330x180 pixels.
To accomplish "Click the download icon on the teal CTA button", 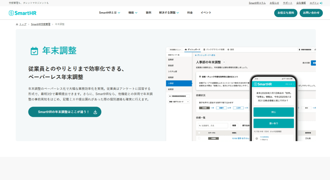I will 95,112.
